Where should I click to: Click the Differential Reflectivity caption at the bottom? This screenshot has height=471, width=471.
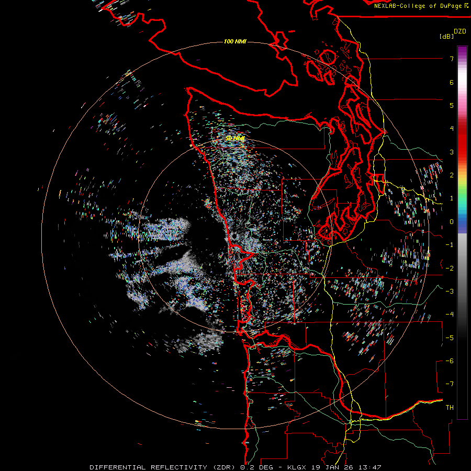(x=235, y=467)
